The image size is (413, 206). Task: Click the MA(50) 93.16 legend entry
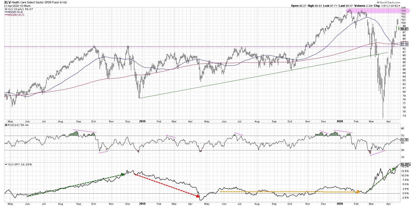[x=15, y=12]
